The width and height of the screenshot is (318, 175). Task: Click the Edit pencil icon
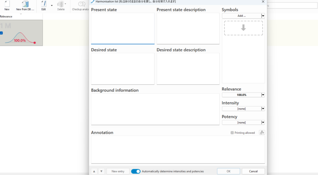tap(43, 4)
